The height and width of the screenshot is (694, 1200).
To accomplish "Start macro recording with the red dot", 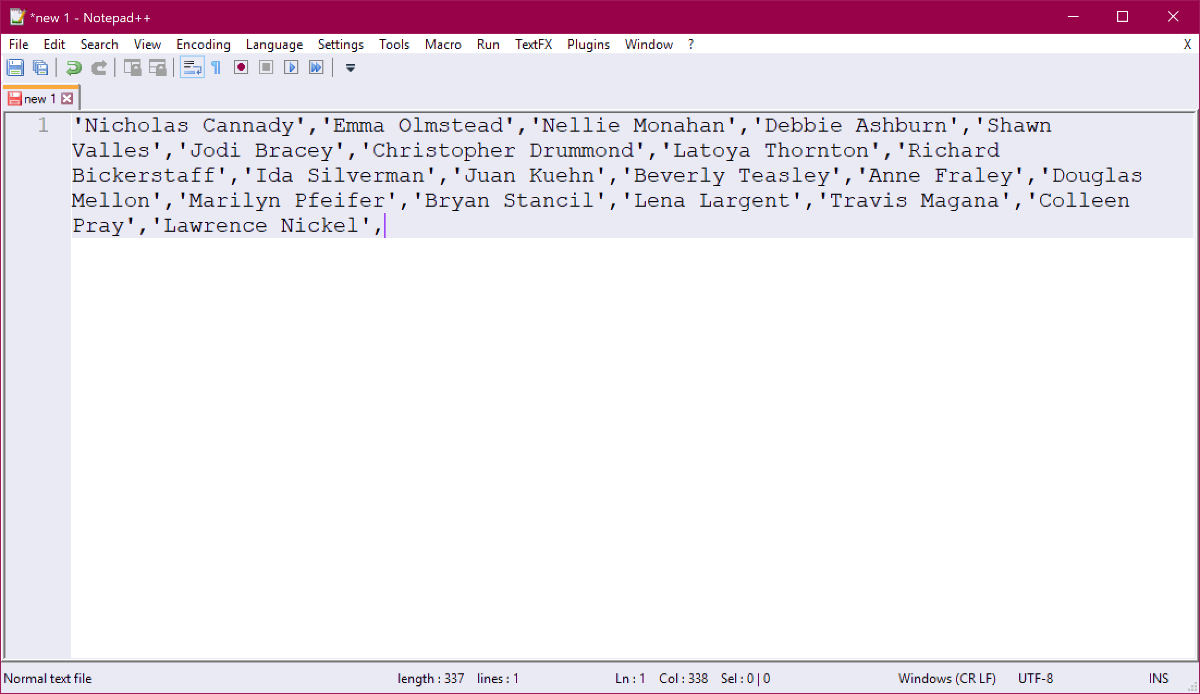I will (241, 67).
